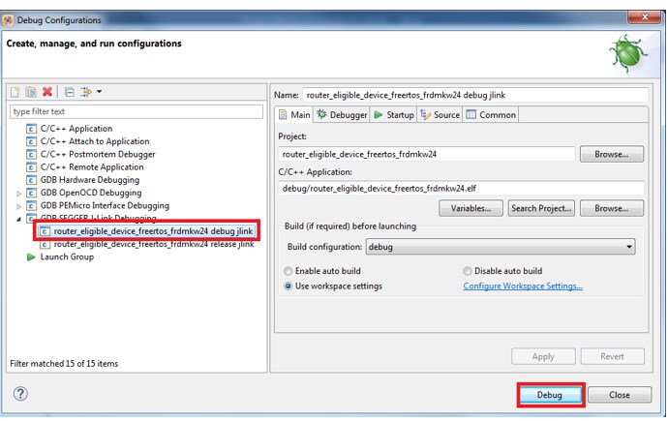Image resolution: width=668 pixels, height=421 pixels.
Task: Click the type filter text field
Action: click(x=136, y=112)
